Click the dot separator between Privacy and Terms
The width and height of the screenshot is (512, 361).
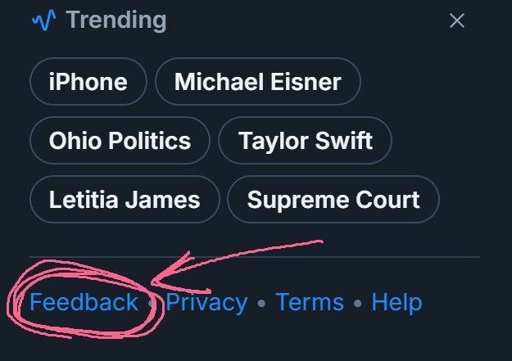coord(261,304)
